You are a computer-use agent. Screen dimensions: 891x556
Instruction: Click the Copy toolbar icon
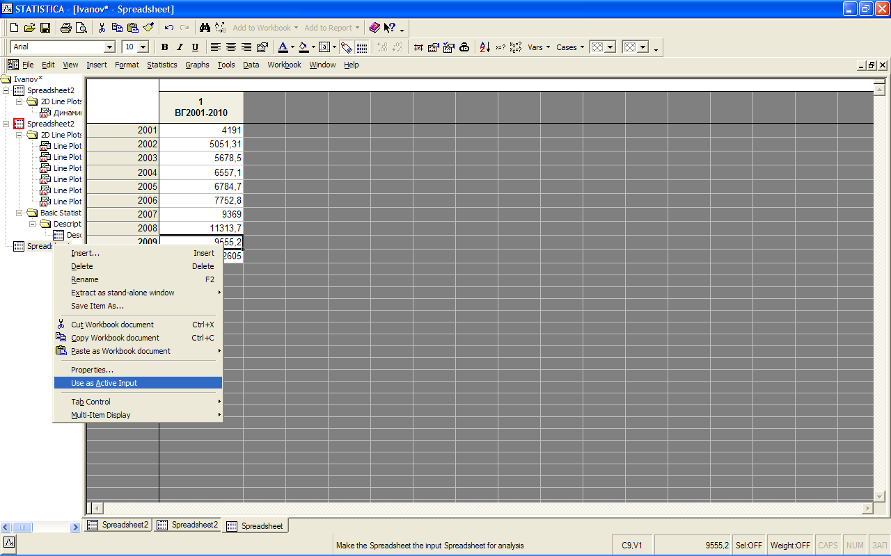pos(117,28)
